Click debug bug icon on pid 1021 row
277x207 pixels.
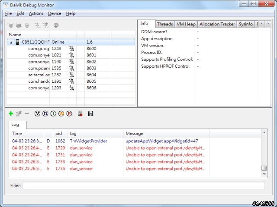[x=71, y=55]
